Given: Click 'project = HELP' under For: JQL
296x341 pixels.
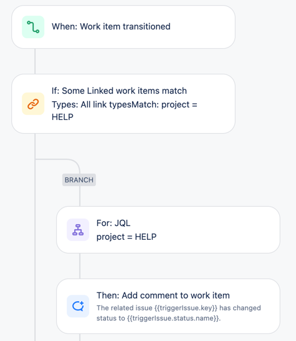Looking at the screenshot, I should pyautogui.click(x=127, y=237).
